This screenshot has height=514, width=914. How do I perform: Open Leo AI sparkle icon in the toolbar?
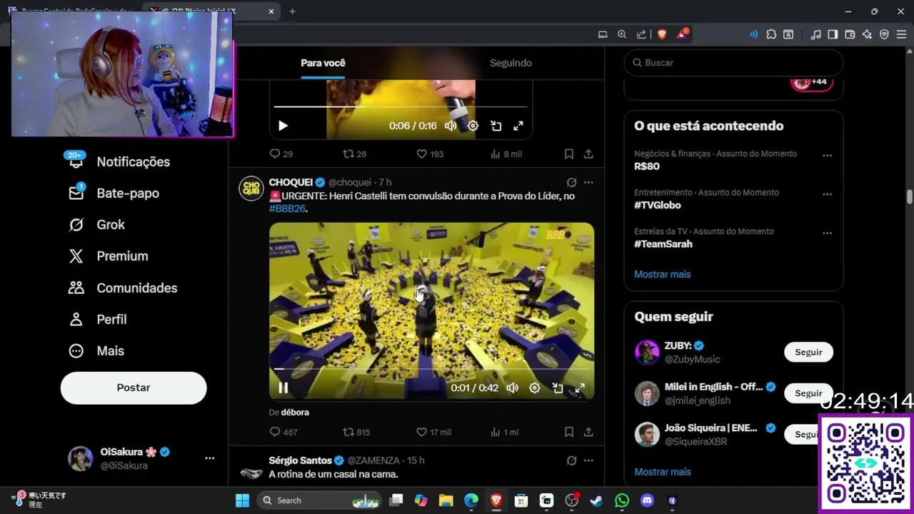pos(867,34)
